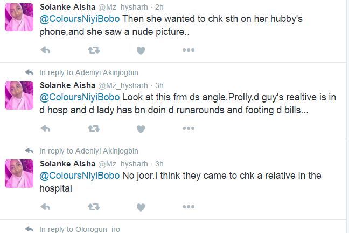Retweet the tweet about hubby's phone
This screenshot has height=233, width=349.
click(93, 50)
